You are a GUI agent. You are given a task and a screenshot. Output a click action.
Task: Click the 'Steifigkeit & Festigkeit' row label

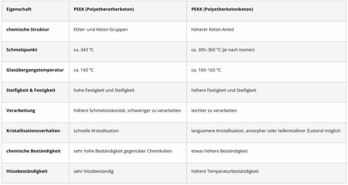pyautogui.click(x=31, y=90)
